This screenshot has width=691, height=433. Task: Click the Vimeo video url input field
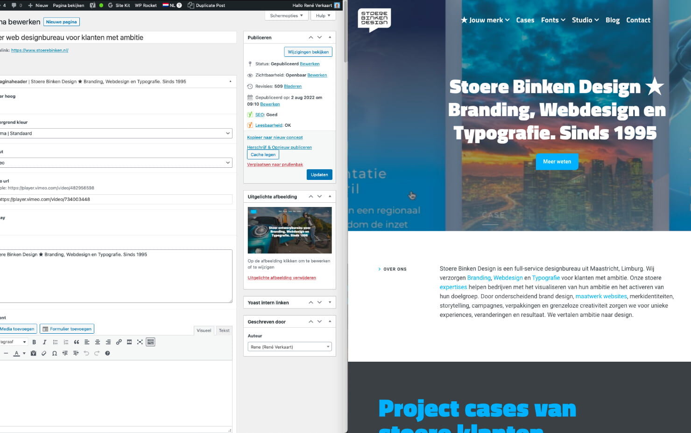click(115, 199)
